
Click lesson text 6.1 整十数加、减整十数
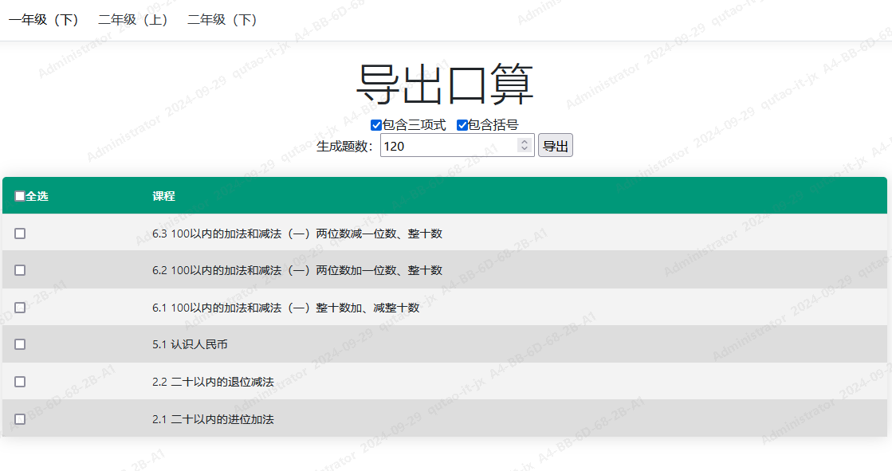pos(285,308)
